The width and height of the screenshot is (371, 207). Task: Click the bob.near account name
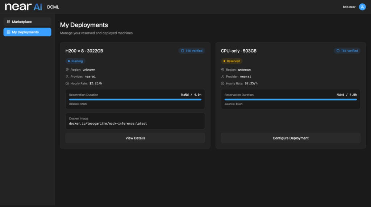click(350, 7)
